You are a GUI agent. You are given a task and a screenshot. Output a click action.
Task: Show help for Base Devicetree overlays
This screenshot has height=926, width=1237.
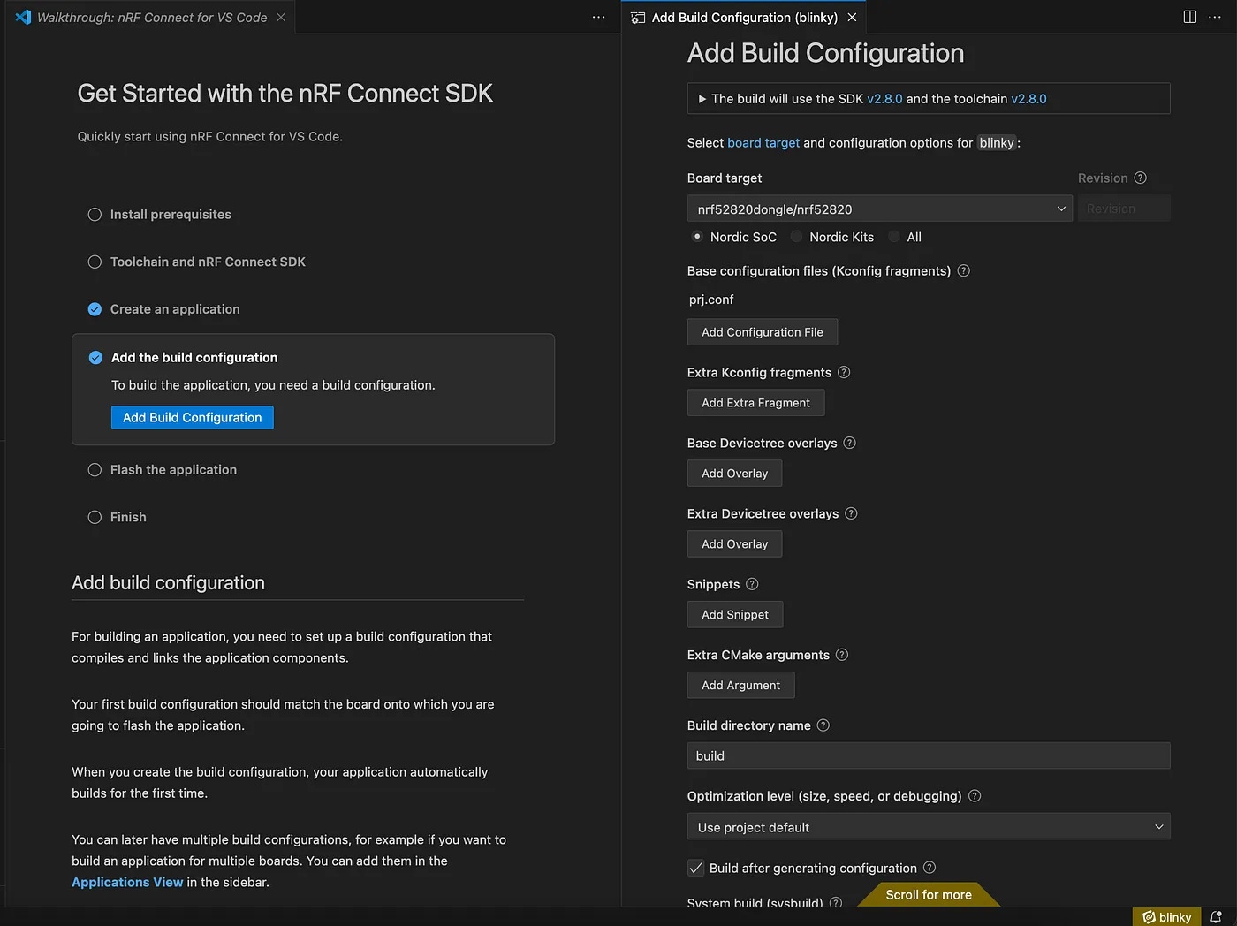pos(850,443)
